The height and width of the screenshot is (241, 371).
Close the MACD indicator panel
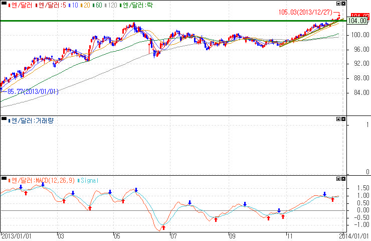pyautogui.click(x=343, y=179)
